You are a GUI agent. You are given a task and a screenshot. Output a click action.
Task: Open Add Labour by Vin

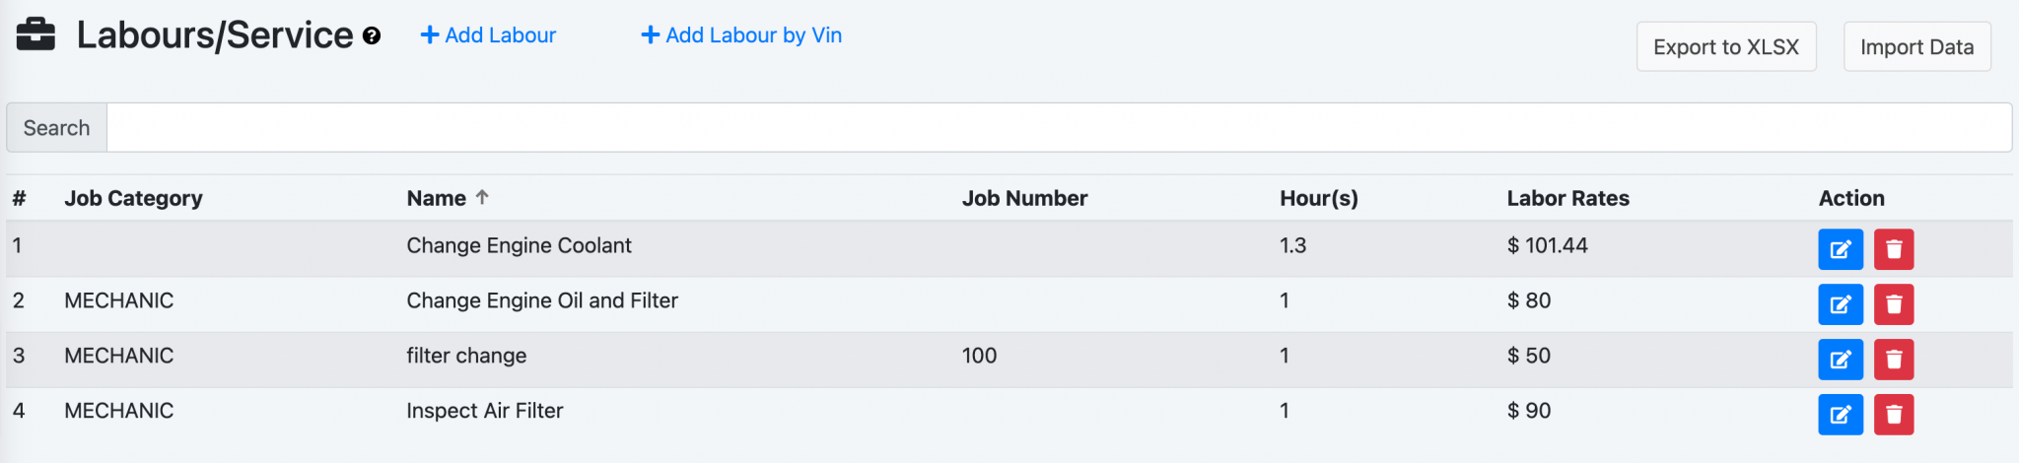pyautogui.click(x=742, y=35)
